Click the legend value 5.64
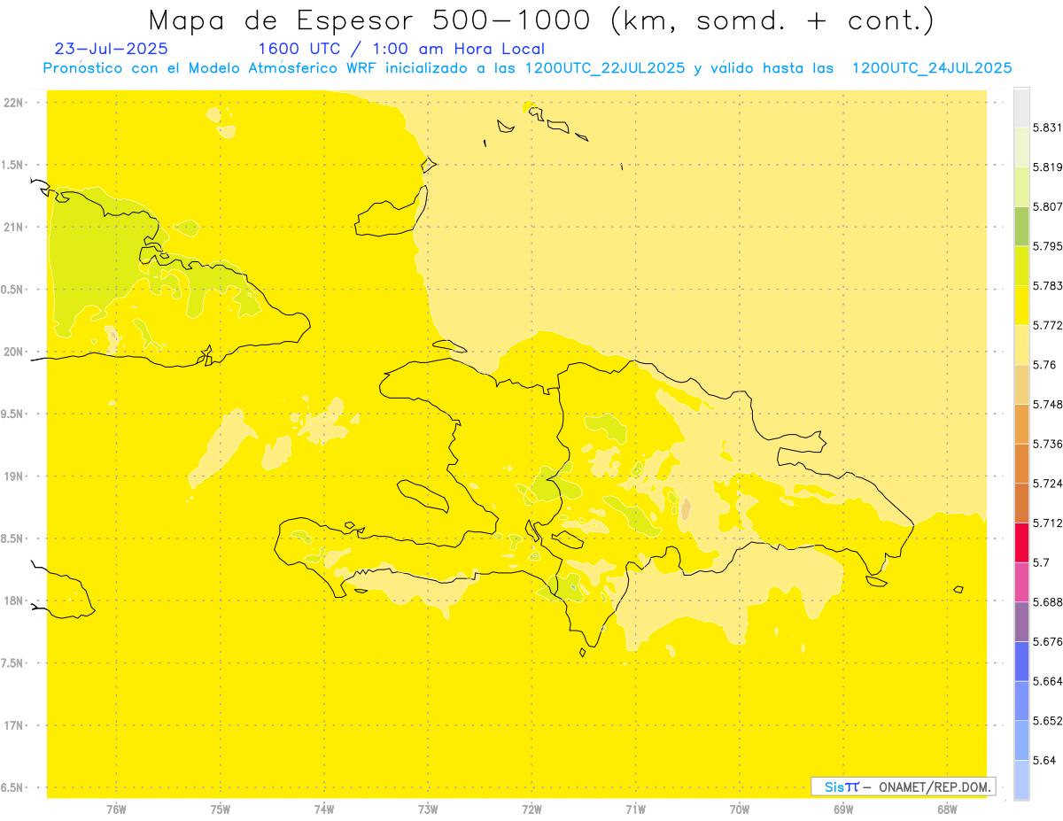The image size is (1063, 821). pyautogui.click(x=1044, y=760)
